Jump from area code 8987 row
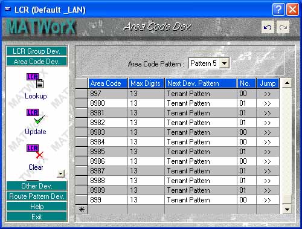302x229 pixels. pos(268,171)
